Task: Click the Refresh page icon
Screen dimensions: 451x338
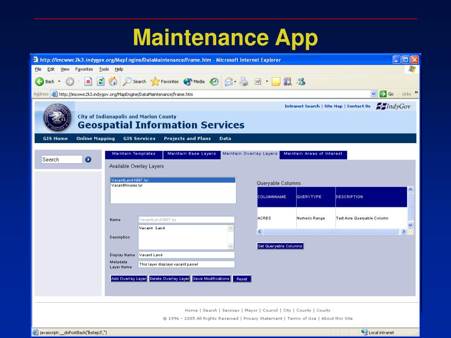Action: point(100,81)
